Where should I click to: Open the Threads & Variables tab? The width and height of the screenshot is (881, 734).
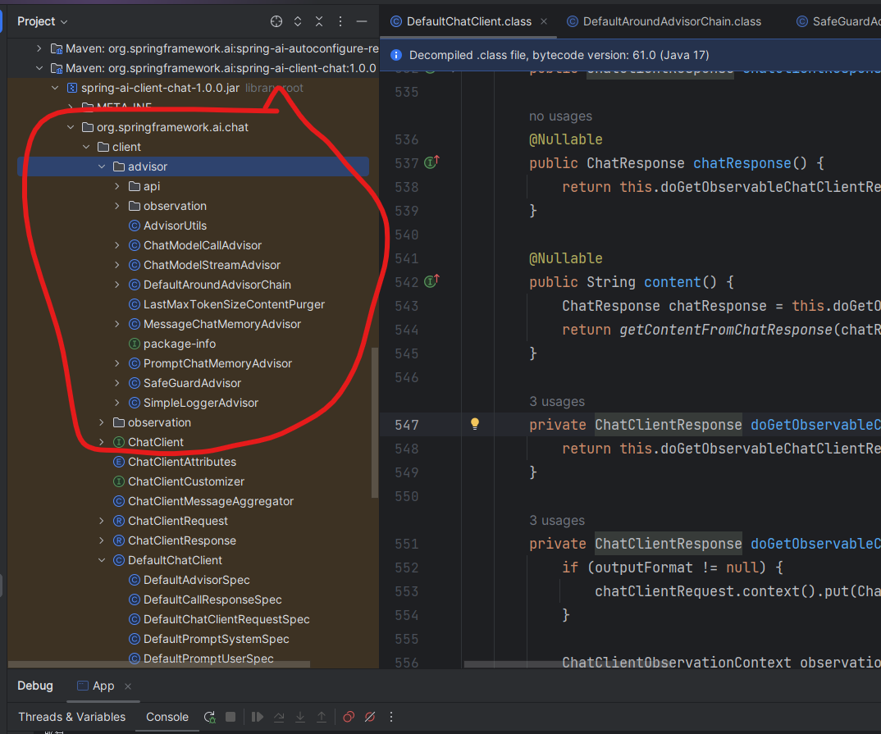72,717
